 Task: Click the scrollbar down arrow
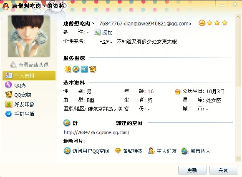tap(238, 158)
